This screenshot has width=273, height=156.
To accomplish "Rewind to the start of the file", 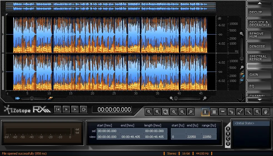I will tap(58, 109).
